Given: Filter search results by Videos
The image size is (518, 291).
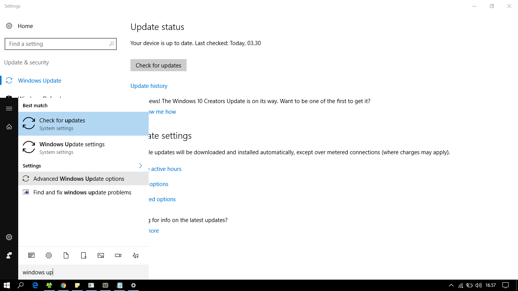Looking at the screenshot, I should click(x=118, y=255).
